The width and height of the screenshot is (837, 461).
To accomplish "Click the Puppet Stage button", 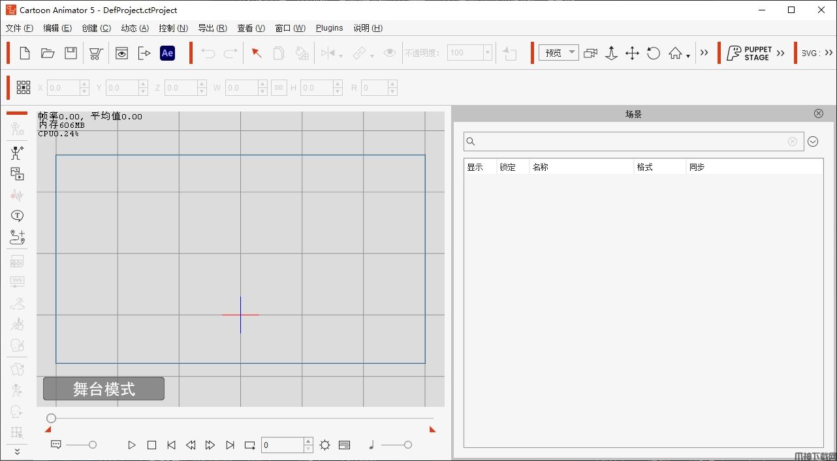I will pos(750,53).
